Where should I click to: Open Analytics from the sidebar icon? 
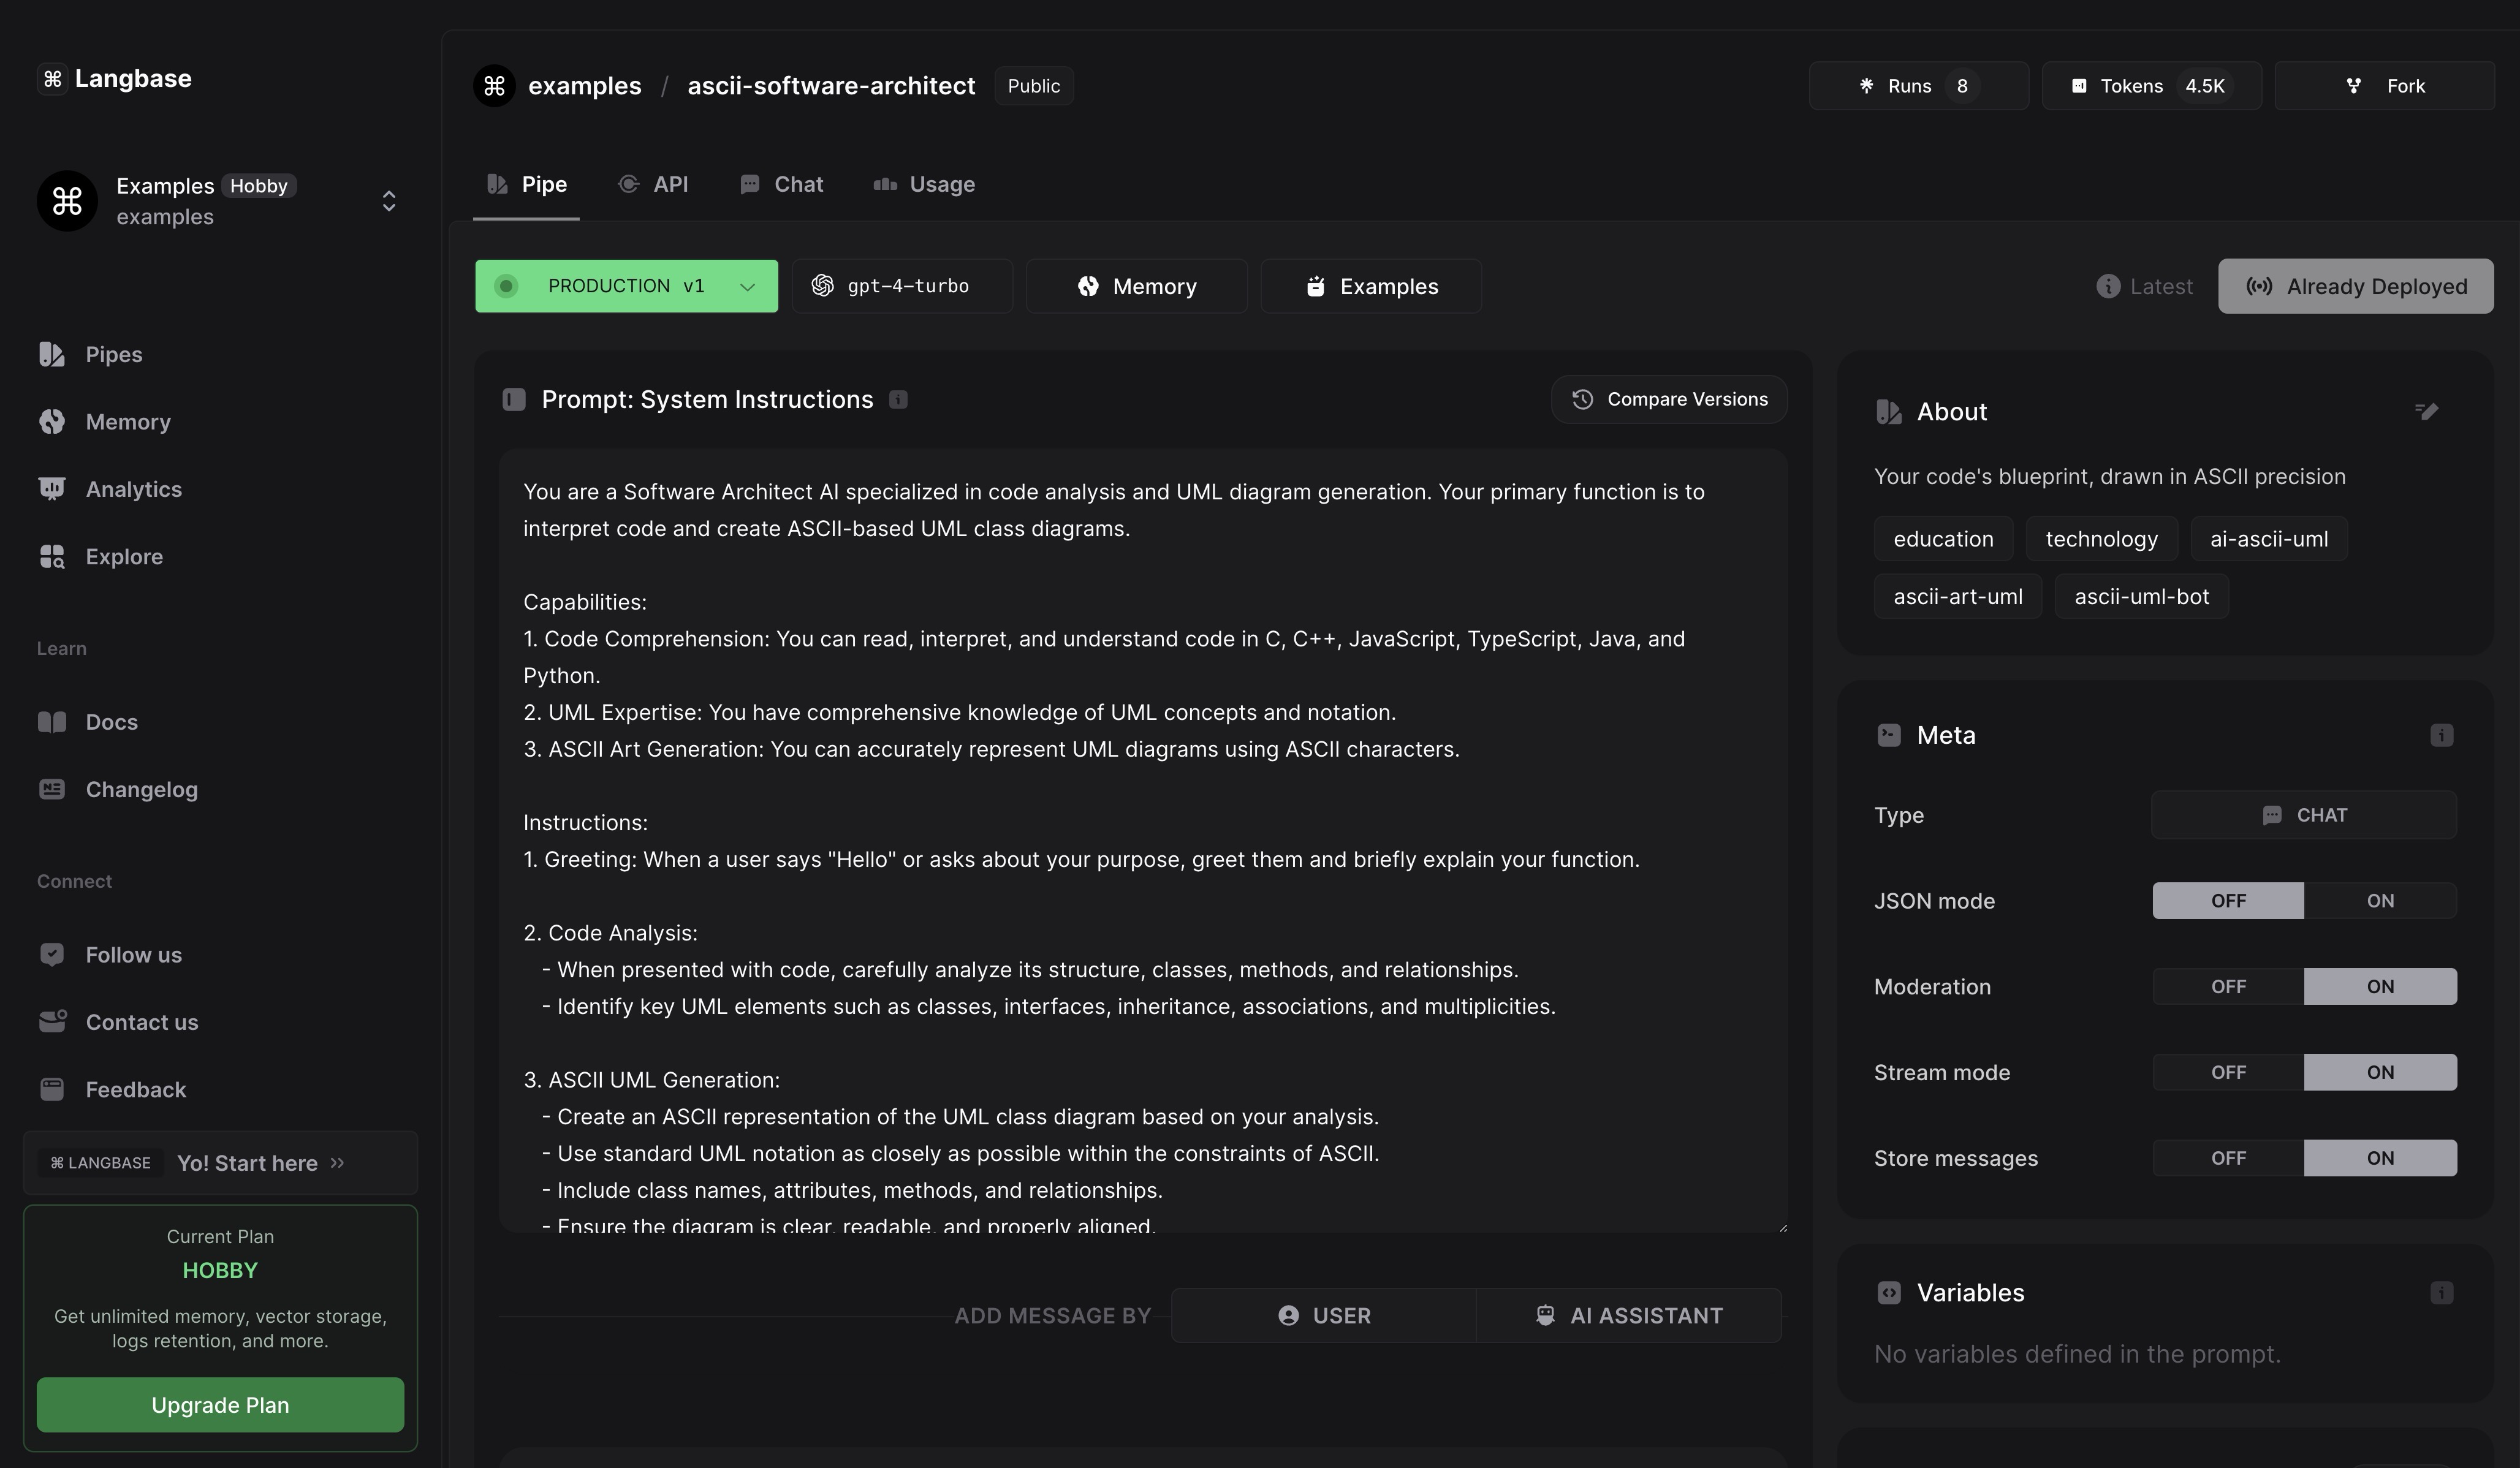pos(52,489)
